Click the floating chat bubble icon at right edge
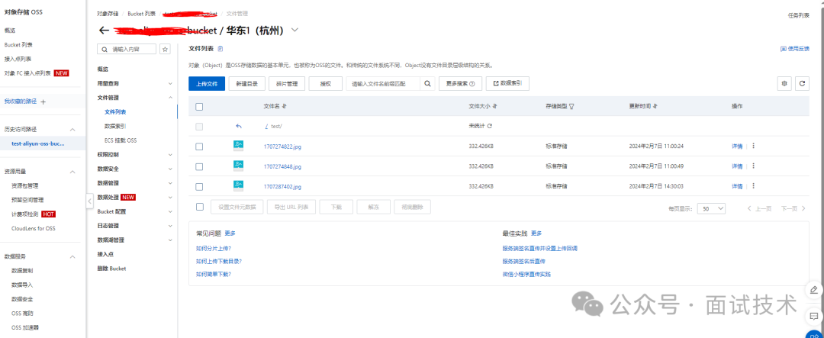Viewport: 824px width, 338px height. point(813,317)
